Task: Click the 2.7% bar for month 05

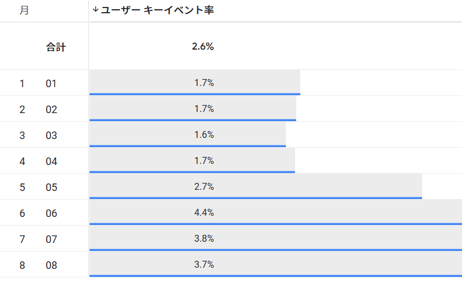Action: point(204,187)
